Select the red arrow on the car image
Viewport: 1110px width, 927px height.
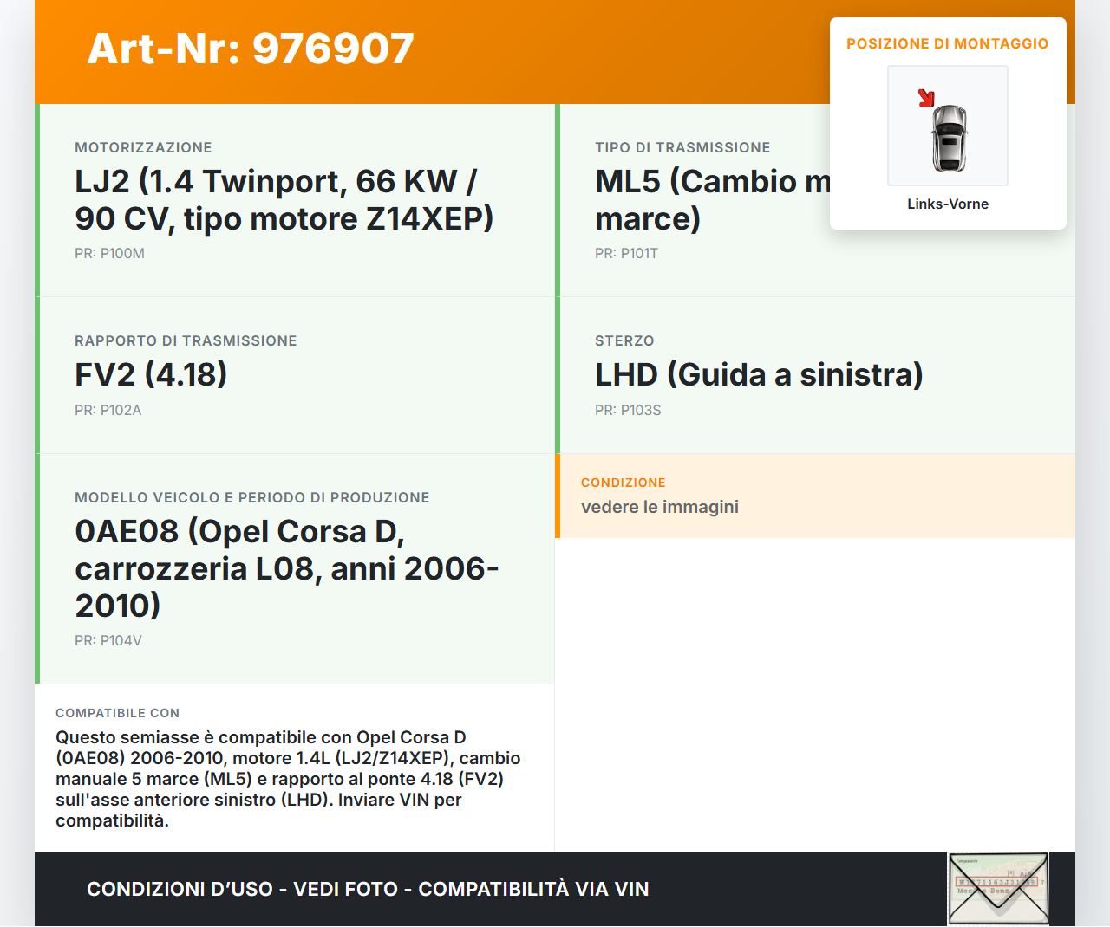coord(926,97)
